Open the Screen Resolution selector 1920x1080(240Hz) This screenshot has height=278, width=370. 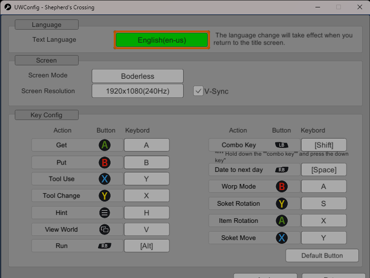pyautogui.click(x=137, y=91)
